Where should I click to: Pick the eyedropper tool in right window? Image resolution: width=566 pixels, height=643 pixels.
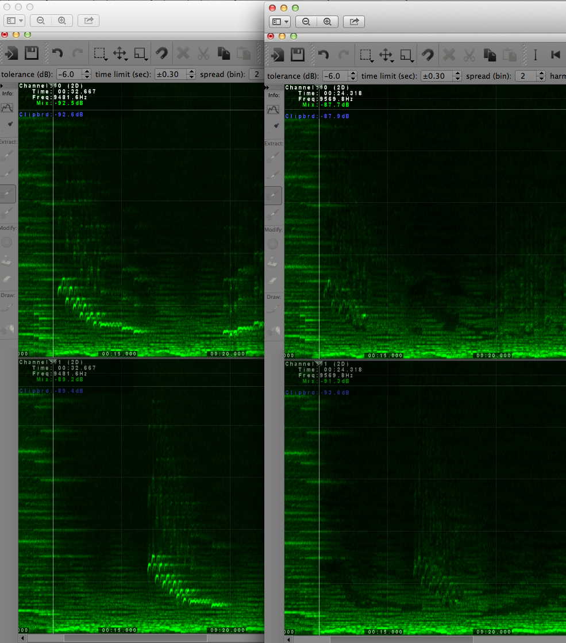274,128
